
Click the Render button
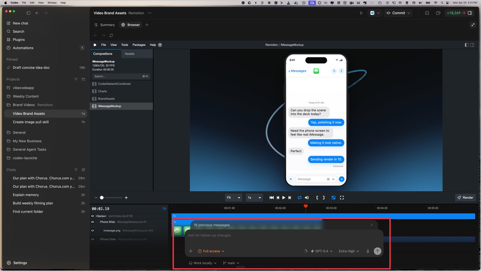(x=465, y=198)
